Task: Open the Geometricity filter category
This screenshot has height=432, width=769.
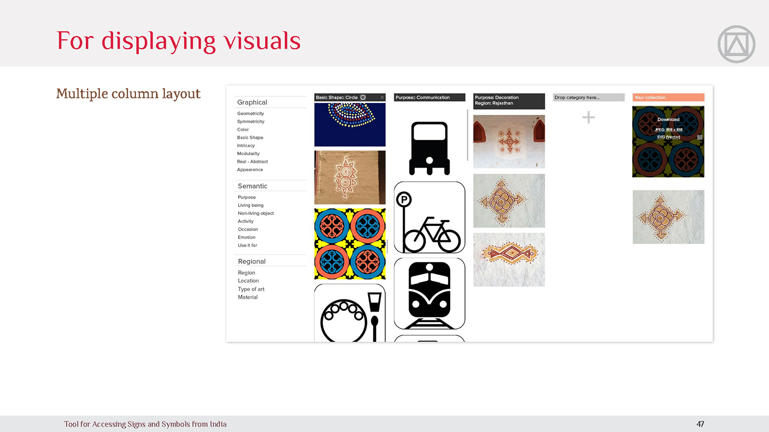Action: [250, 114]
